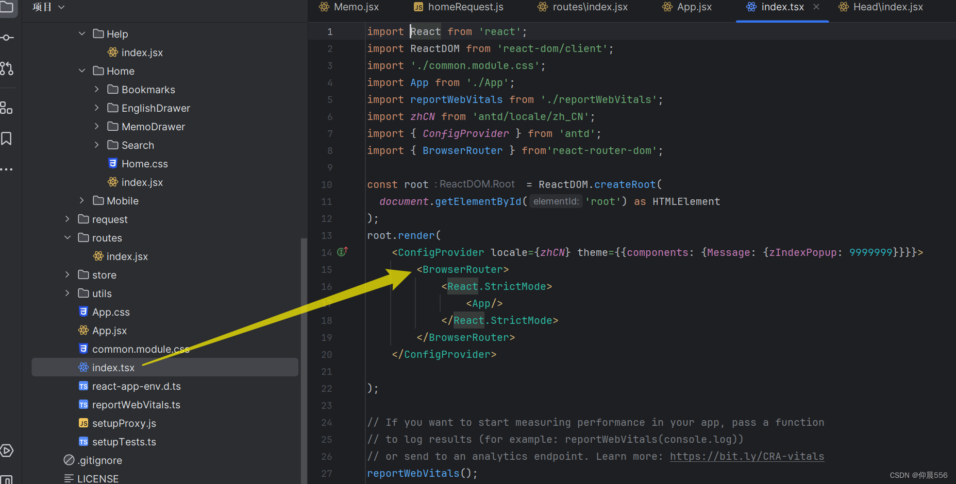Click the CSS icon of common.module.css

click(x=83, y=349)
